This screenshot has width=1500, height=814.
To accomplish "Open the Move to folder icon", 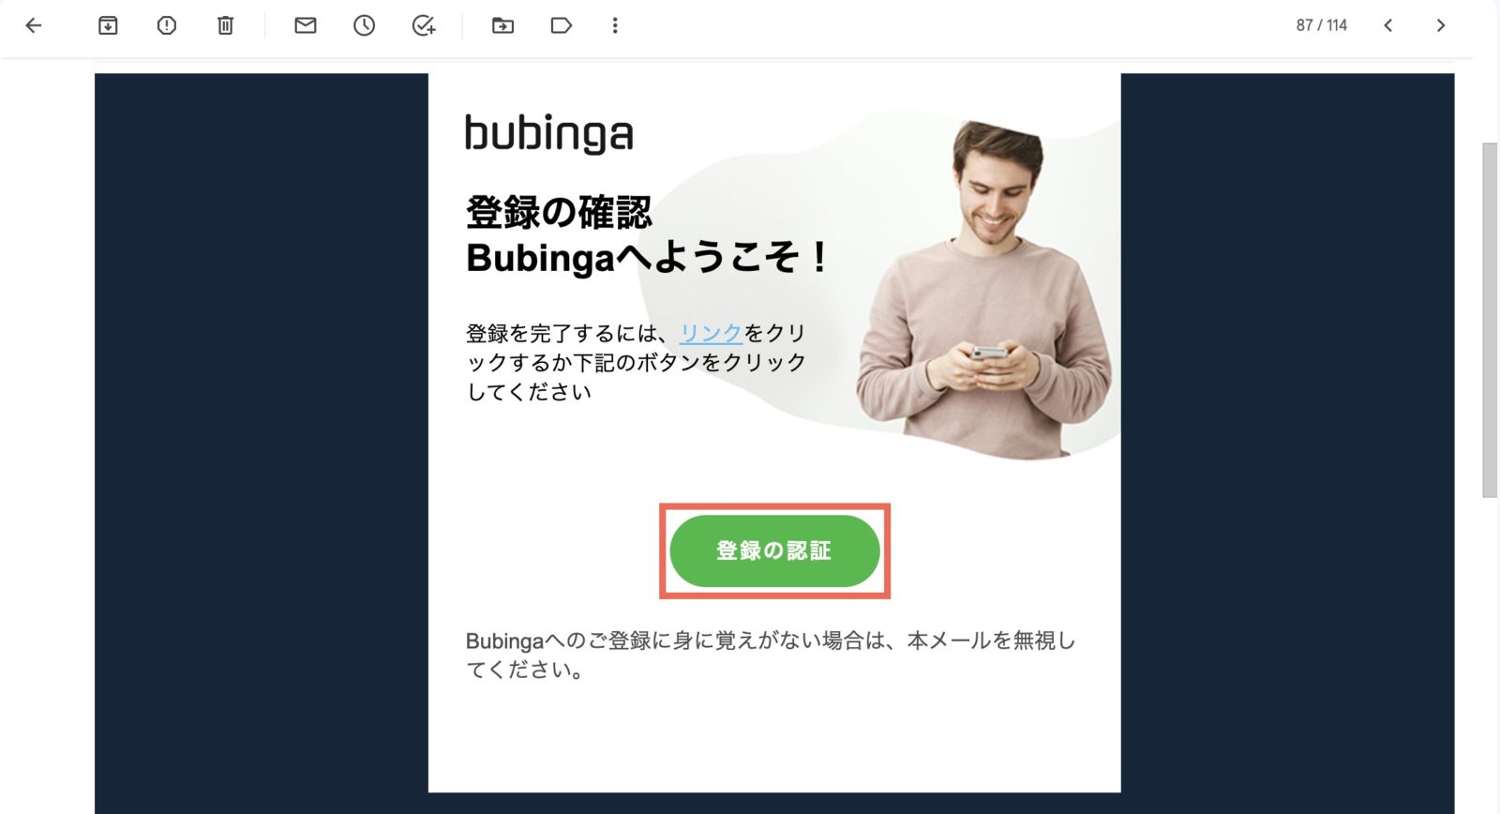I will point(502,25).
